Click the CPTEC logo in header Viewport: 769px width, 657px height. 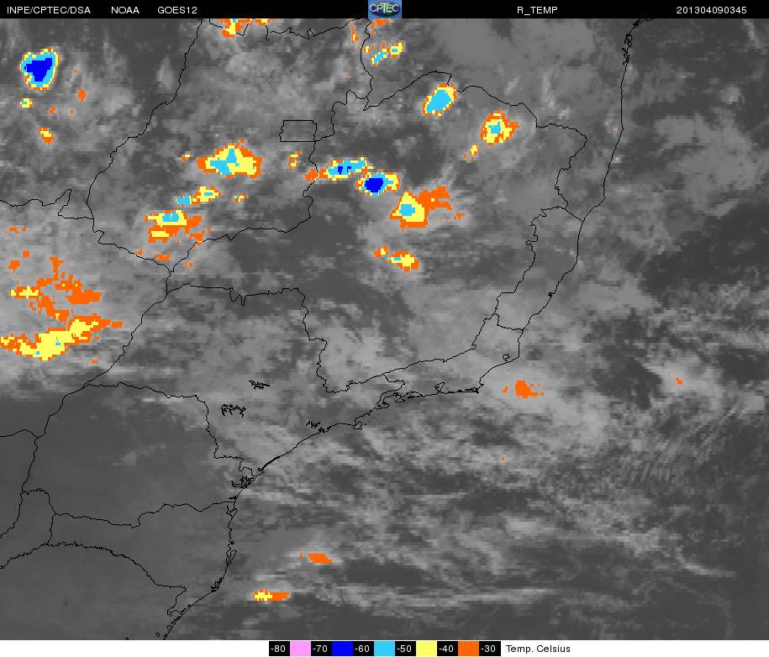pos(385,9)
